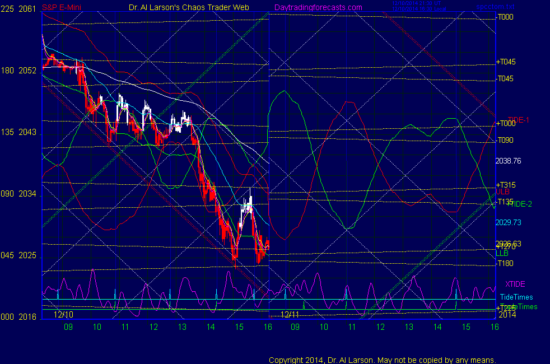Click the 12/10 date marker on time axis
The height and width of the screenshot is (364, 550).
tap(63, 315)
